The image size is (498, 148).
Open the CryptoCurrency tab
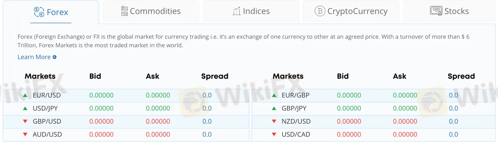coord(351,11)
